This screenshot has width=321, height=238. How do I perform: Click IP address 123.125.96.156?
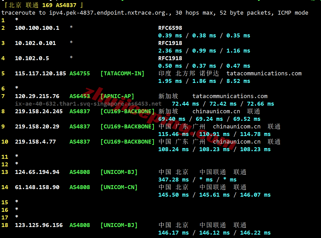(x=39, y=225)
